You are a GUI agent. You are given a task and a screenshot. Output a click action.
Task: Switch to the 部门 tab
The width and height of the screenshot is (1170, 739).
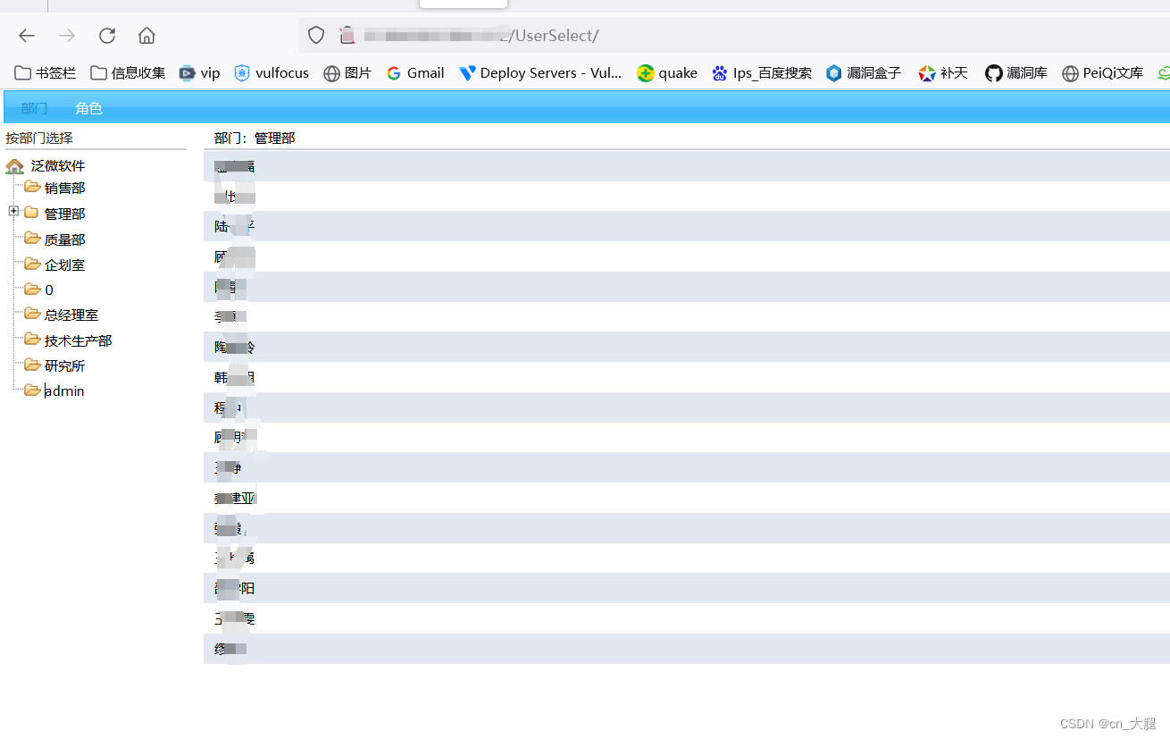[x=35, y=108]
